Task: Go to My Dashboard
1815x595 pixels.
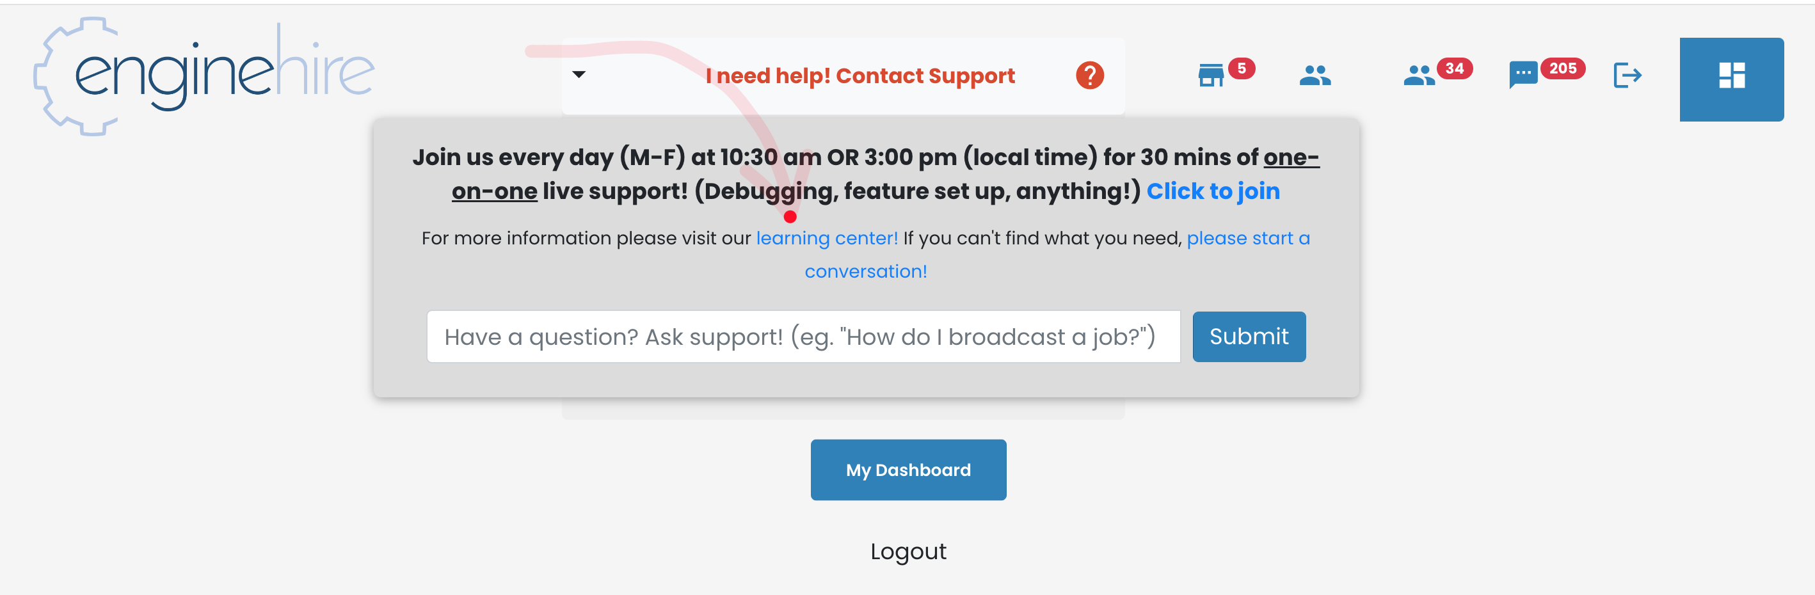Action: click(907, 470)
